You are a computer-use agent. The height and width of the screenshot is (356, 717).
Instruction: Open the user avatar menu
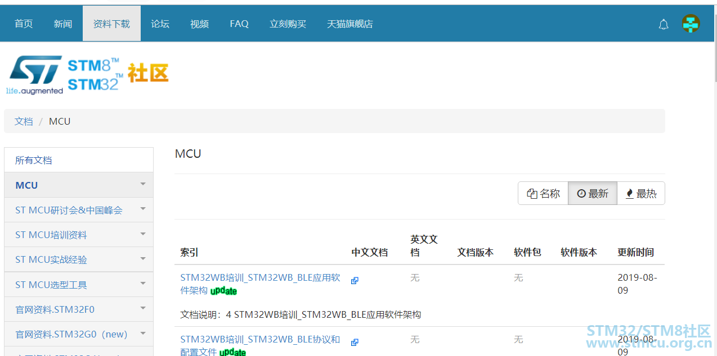click(691, 24)
